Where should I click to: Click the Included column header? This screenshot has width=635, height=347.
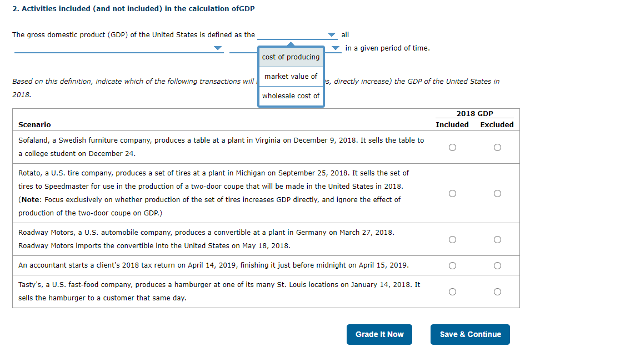click(452, 124)
